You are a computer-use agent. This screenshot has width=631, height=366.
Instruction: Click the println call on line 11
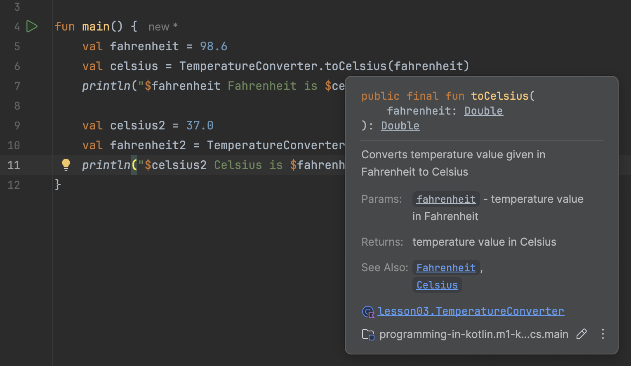pyautogui.click(x=106, y=165)
